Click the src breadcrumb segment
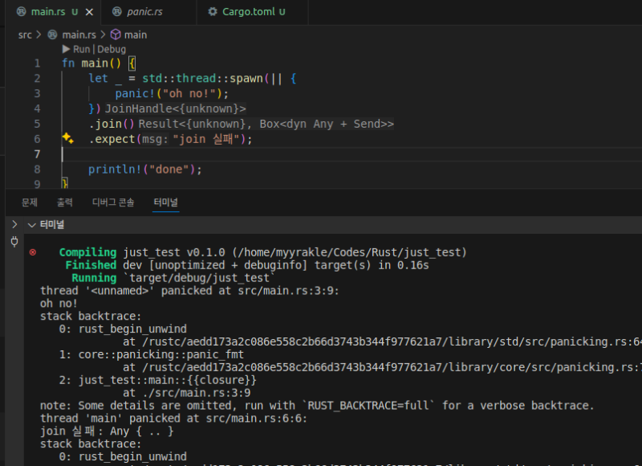Viewport: 642px width, 466px height. coord(25,35)
